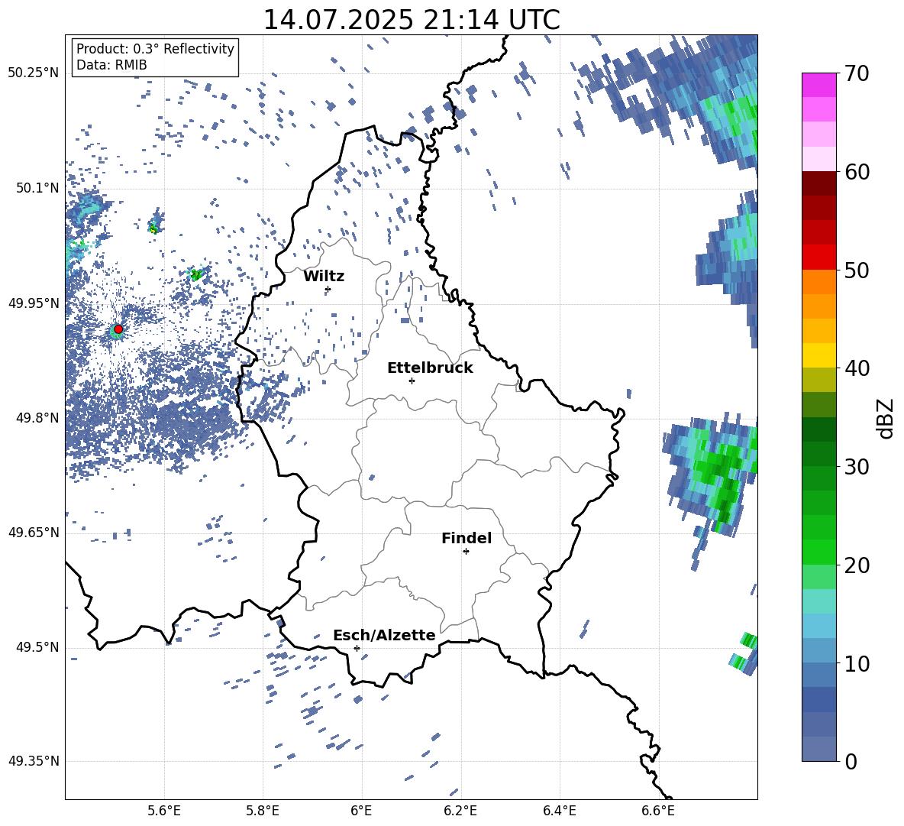Screen dimensions: 904x826
Task: Click the 20 value on the colorbar
Action: click(857, 565)
